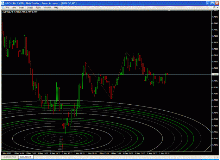
Task: Click the chart shift triangle marker at chart top
Action: coord(169,11)
